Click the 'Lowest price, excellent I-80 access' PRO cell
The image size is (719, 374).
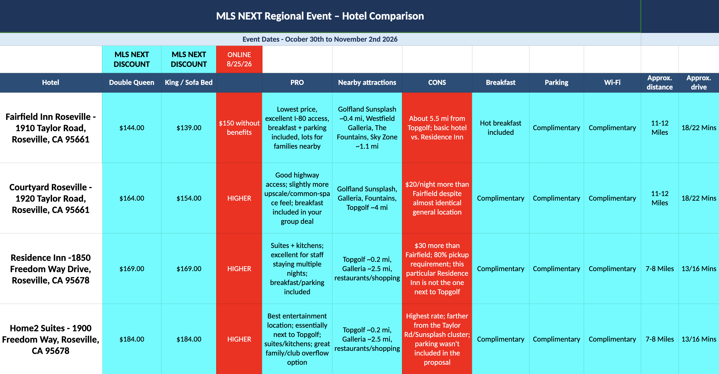pyautogui.click(x=297, y=128)
